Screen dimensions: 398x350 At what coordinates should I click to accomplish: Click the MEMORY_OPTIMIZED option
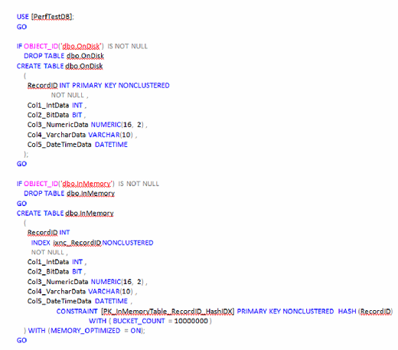coord(86,331)
